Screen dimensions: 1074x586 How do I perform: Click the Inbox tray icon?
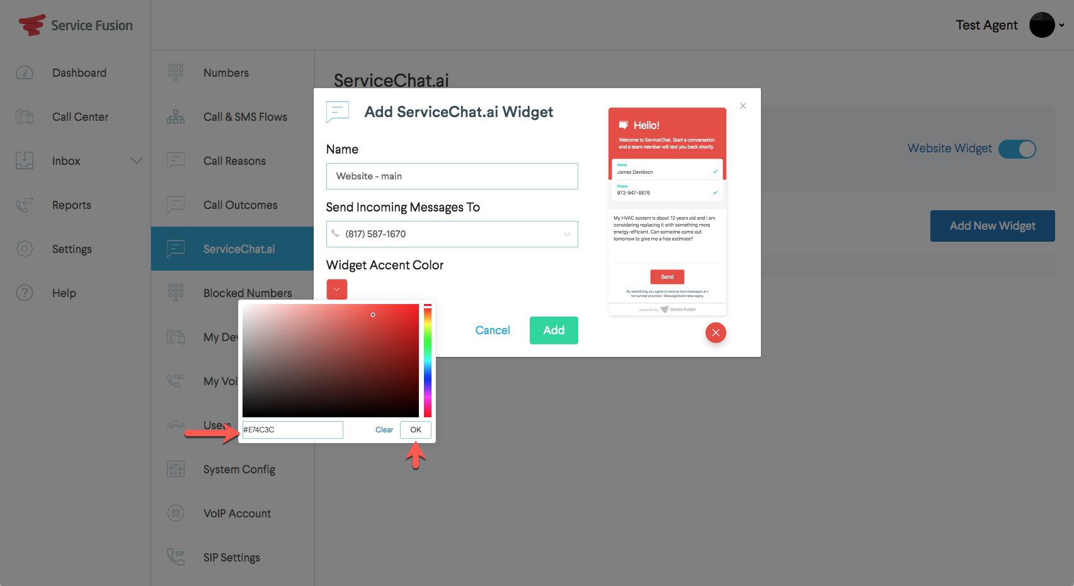click(x=25, y=161)
